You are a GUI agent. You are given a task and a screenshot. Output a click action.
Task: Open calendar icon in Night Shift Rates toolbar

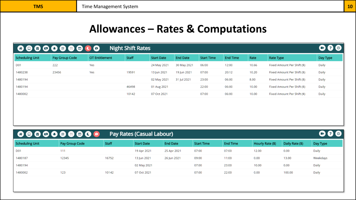click(x=38, y=48)
